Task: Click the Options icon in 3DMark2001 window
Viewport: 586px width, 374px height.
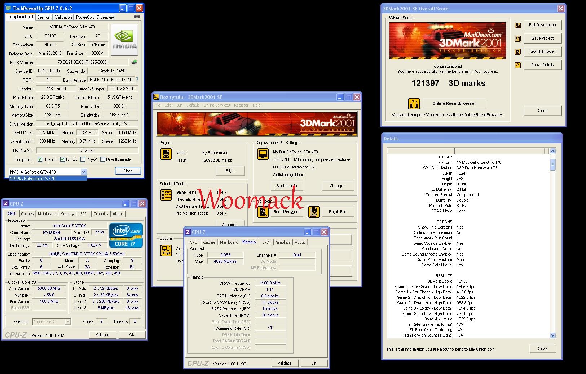Action: tap(166, 251)
